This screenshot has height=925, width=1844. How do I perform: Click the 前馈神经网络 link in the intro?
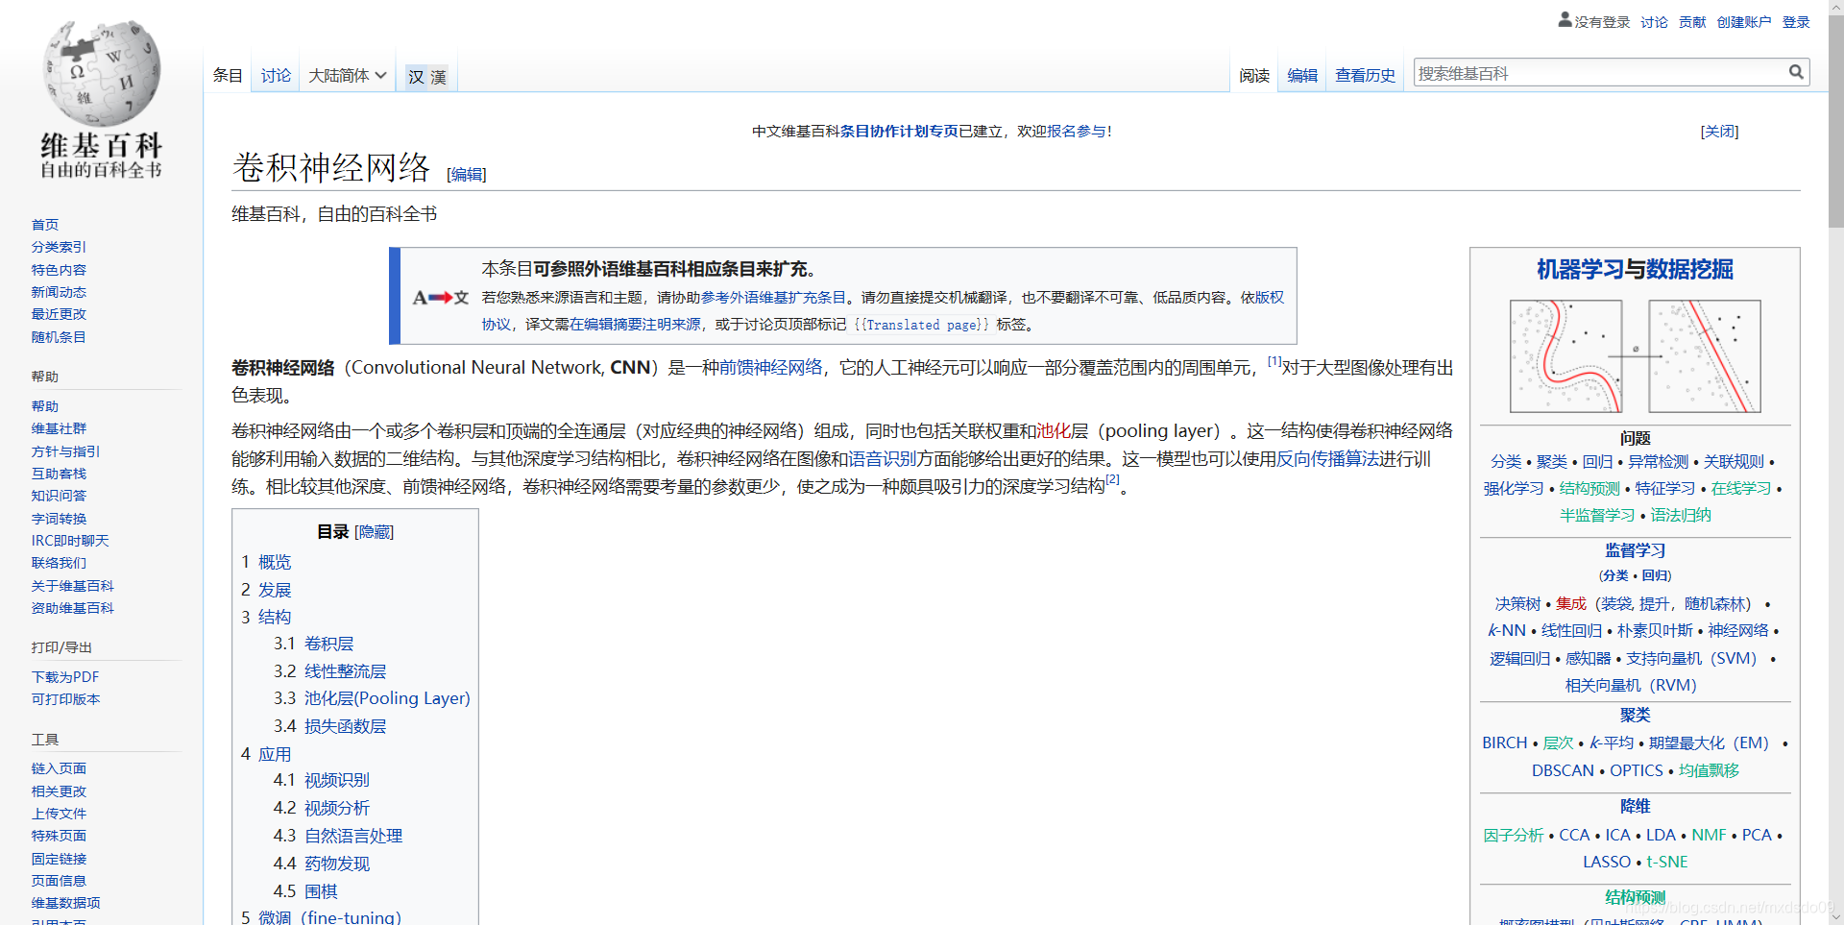[771, 368]
